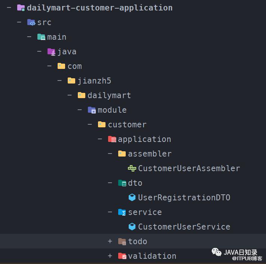Viewport: 266px width, 264px height.
Task: Click the validation folder icon
Action: pyautogui.click(x=122, y=256)
